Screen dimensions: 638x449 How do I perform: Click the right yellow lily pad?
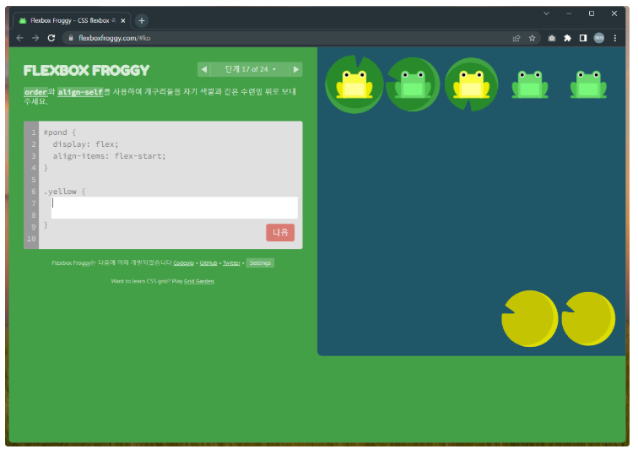tap(588, 319)
